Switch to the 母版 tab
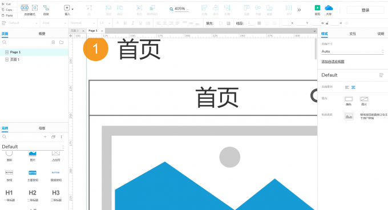This screenshot has height=210, width=388. (x=42, y=128)
